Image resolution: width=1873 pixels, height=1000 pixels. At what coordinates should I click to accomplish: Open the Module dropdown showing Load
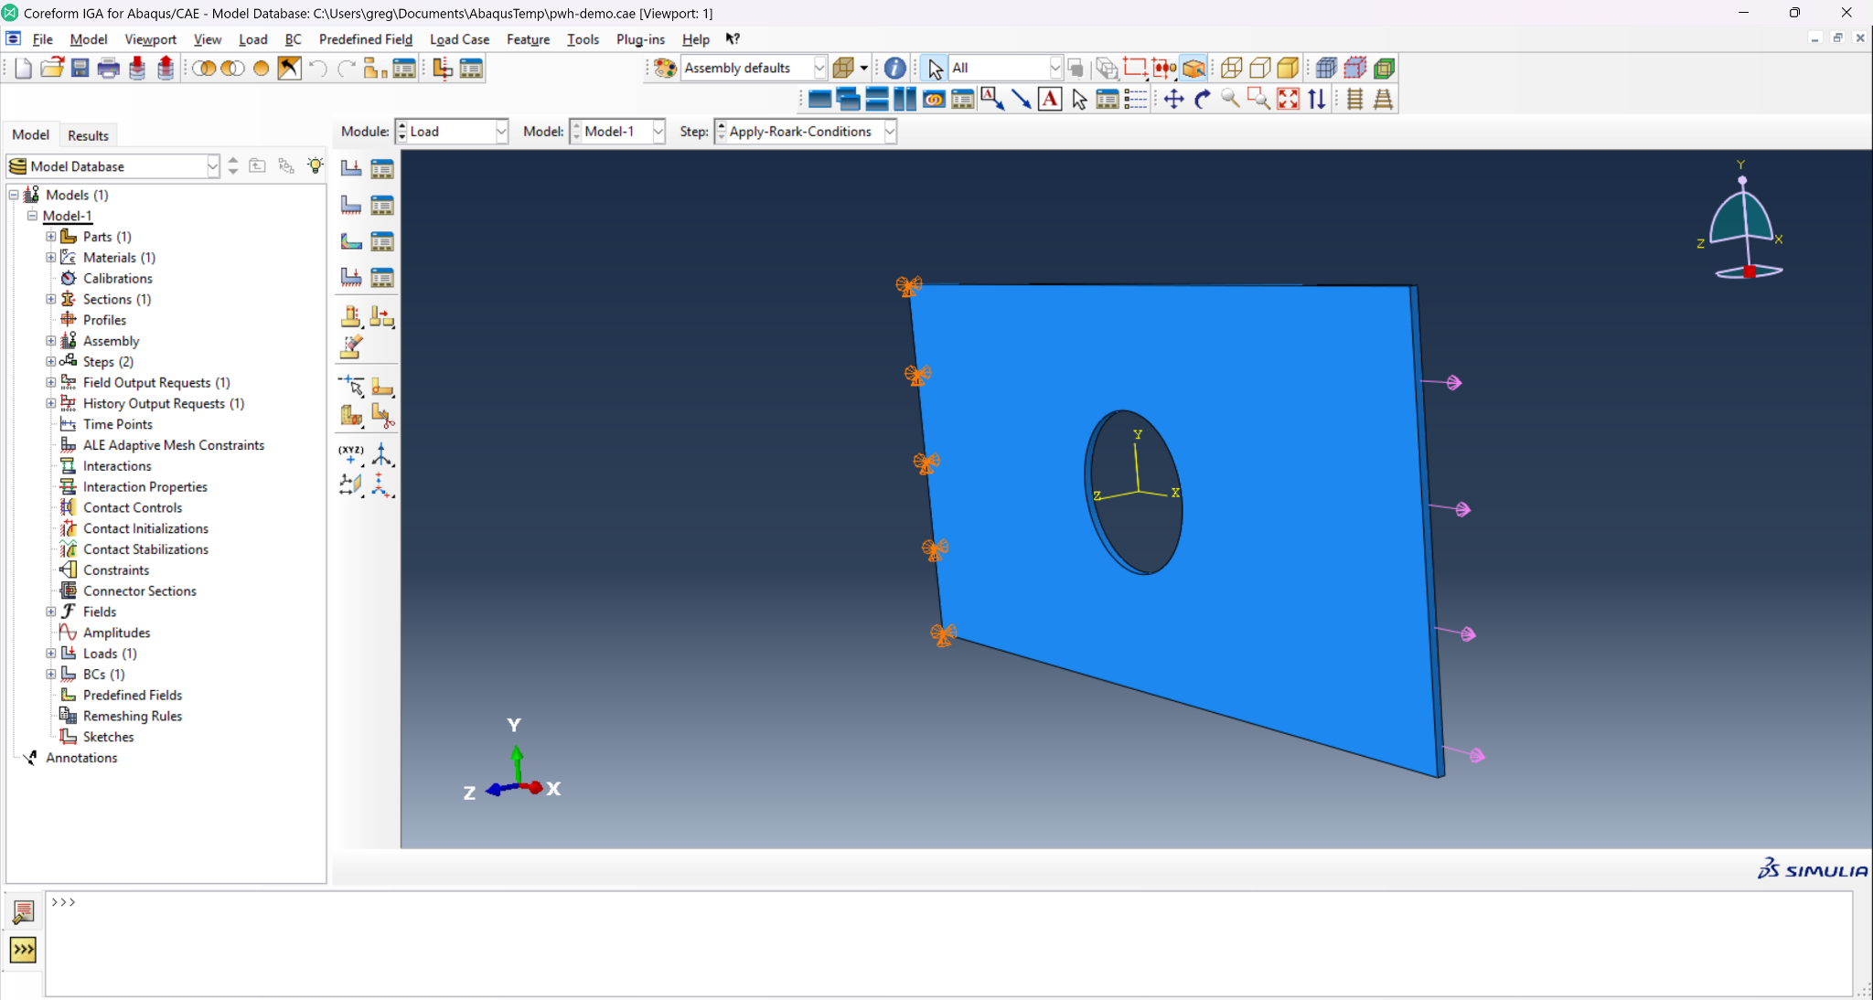coord(452,132)
